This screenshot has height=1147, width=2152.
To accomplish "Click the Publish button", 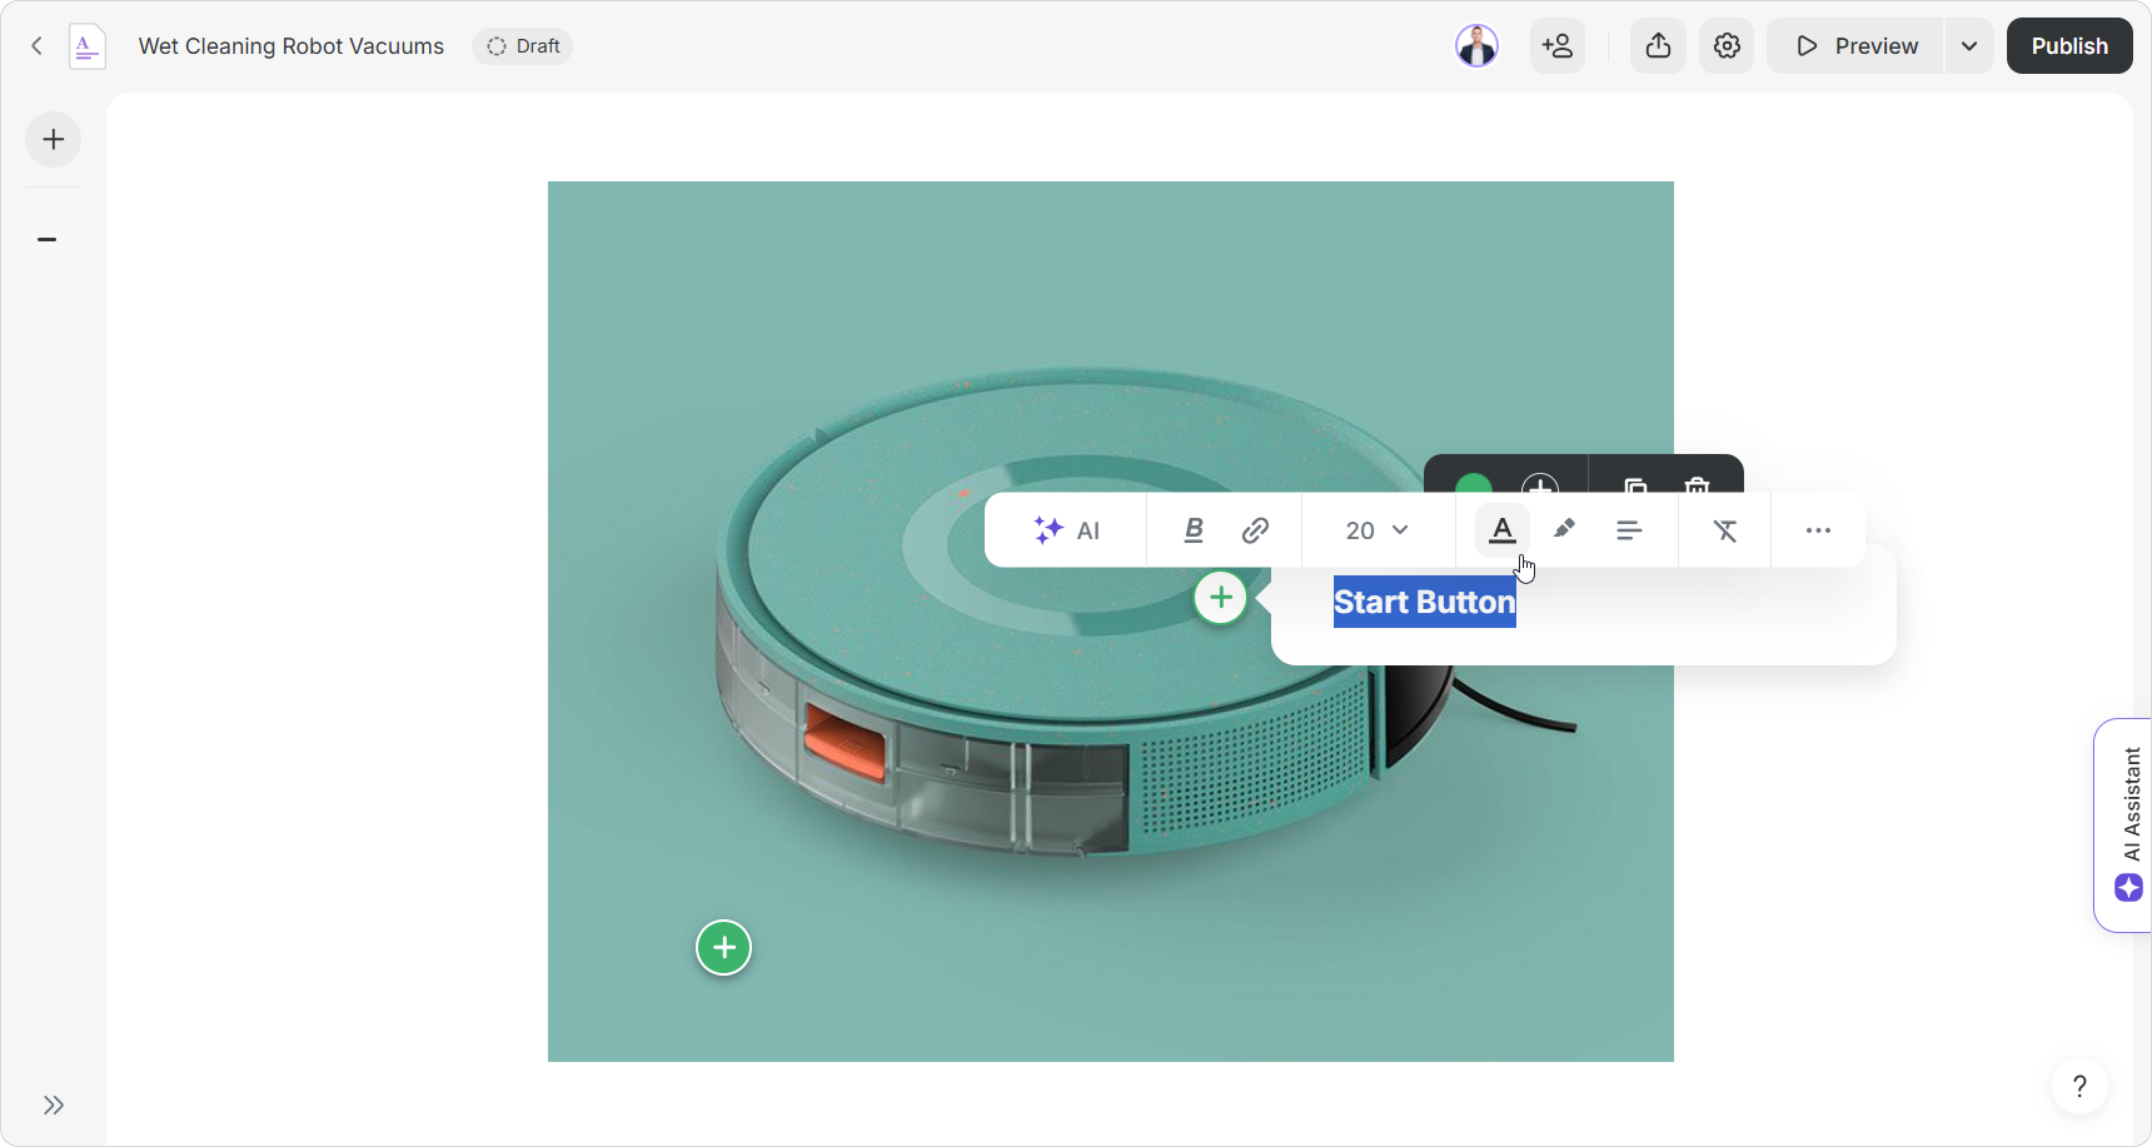I will point(2068,46).
